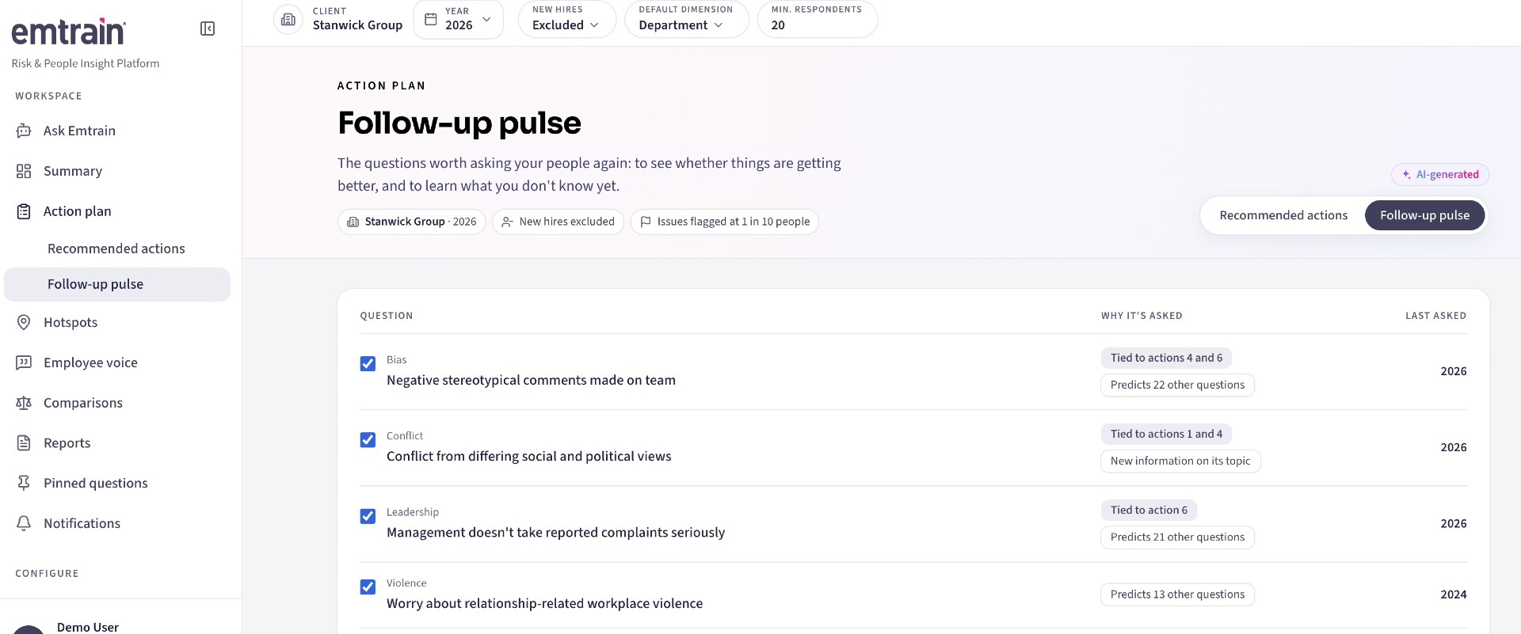
Task: Click the Demo User profile name
Action: click(x=88, y=627)
